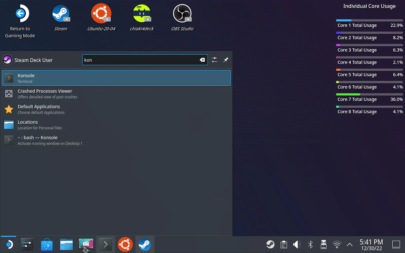Click the Show Desktop button in the panel

coord(396,244)
